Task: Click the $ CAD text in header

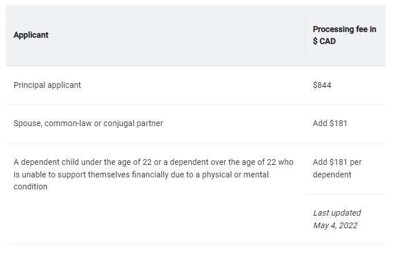Action: click(x=324, y=41)
